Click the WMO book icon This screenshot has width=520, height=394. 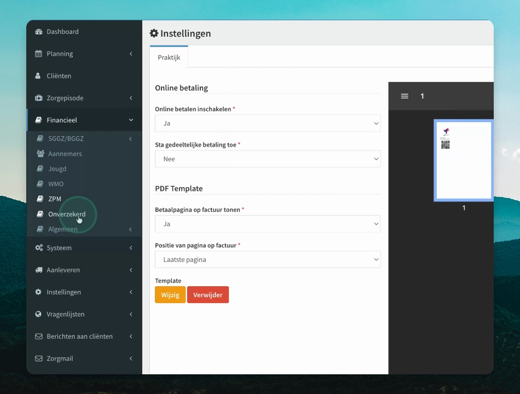[40, 184]
